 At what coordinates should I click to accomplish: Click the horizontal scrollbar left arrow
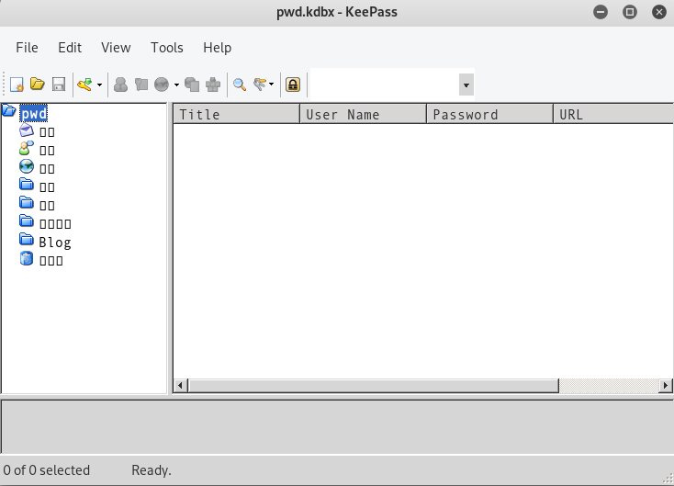tap(180, 385)
